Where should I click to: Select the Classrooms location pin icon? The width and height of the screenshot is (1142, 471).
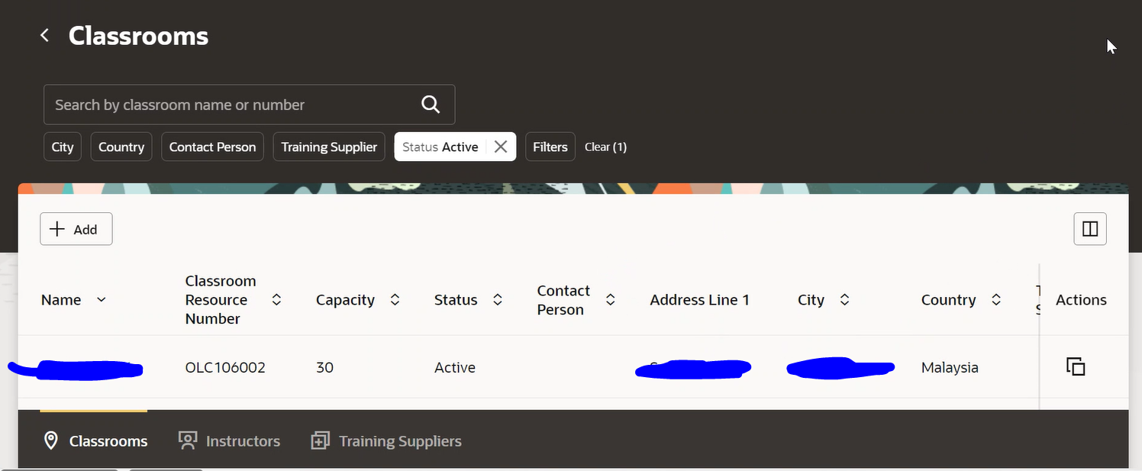pyautogui.click(x=50, y=440)
